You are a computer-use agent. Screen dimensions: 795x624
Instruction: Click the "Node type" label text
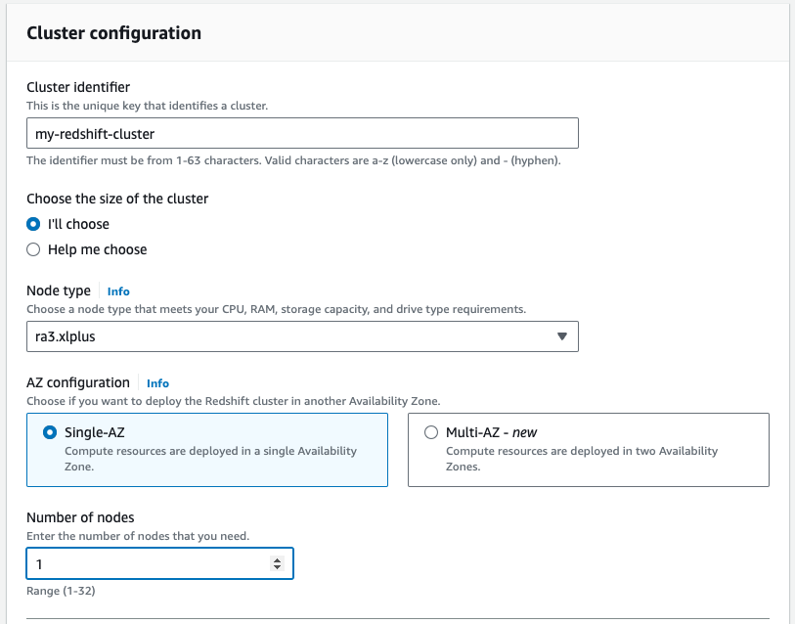[x=59, y=290]
